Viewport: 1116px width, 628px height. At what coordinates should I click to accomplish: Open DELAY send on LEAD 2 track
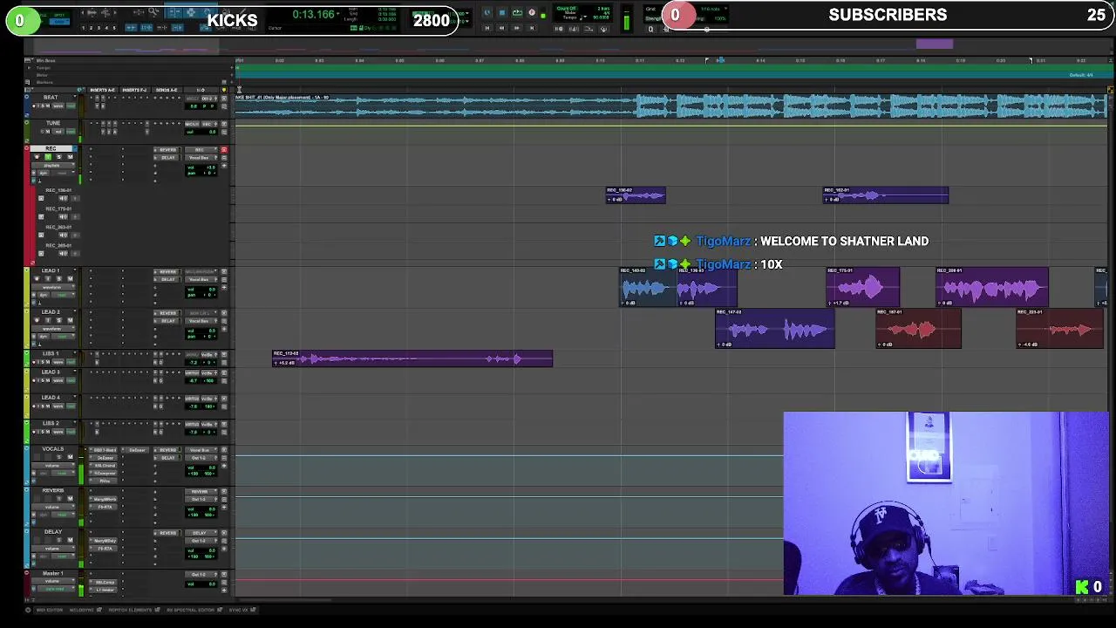[167, 321]
